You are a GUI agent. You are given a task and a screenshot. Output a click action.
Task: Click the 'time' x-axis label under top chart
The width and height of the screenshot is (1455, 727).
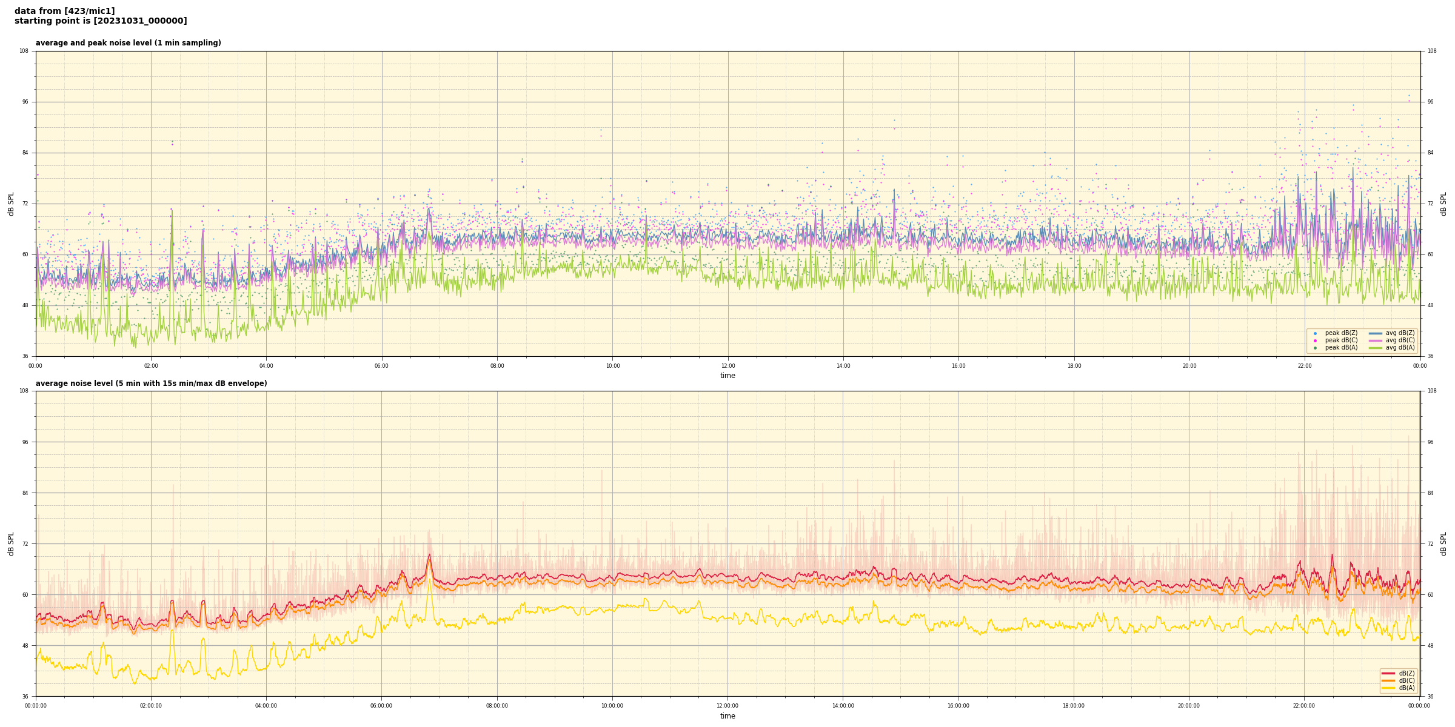click(727, 376)
